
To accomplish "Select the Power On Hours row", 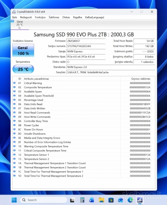I will pos(82,130).
